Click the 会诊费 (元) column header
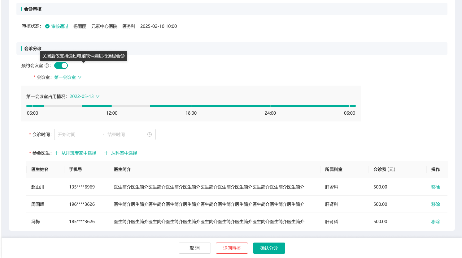This screenshot has height=258, width=462. tap(384, 169)
